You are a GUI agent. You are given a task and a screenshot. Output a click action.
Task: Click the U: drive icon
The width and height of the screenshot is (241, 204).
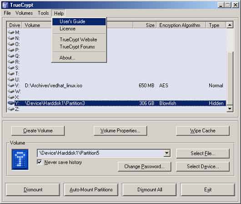(11, 79)
